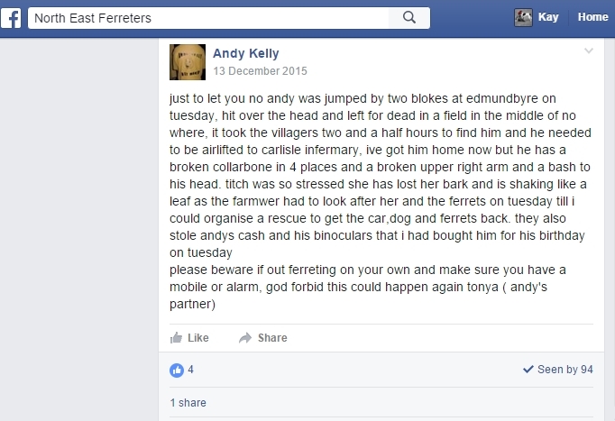The height and width of the screenshot is (421, 615).
Task: Open Andy Kelly's profile picture
Action: pyautogui.click(x=188, y=62)
